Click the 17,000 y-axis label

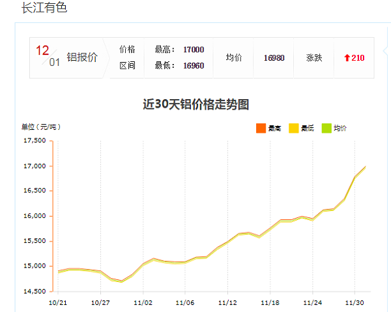35,166
